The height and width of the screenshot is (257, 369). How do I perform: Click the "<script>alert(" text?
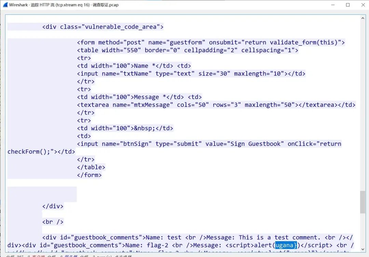click(250, 245)
